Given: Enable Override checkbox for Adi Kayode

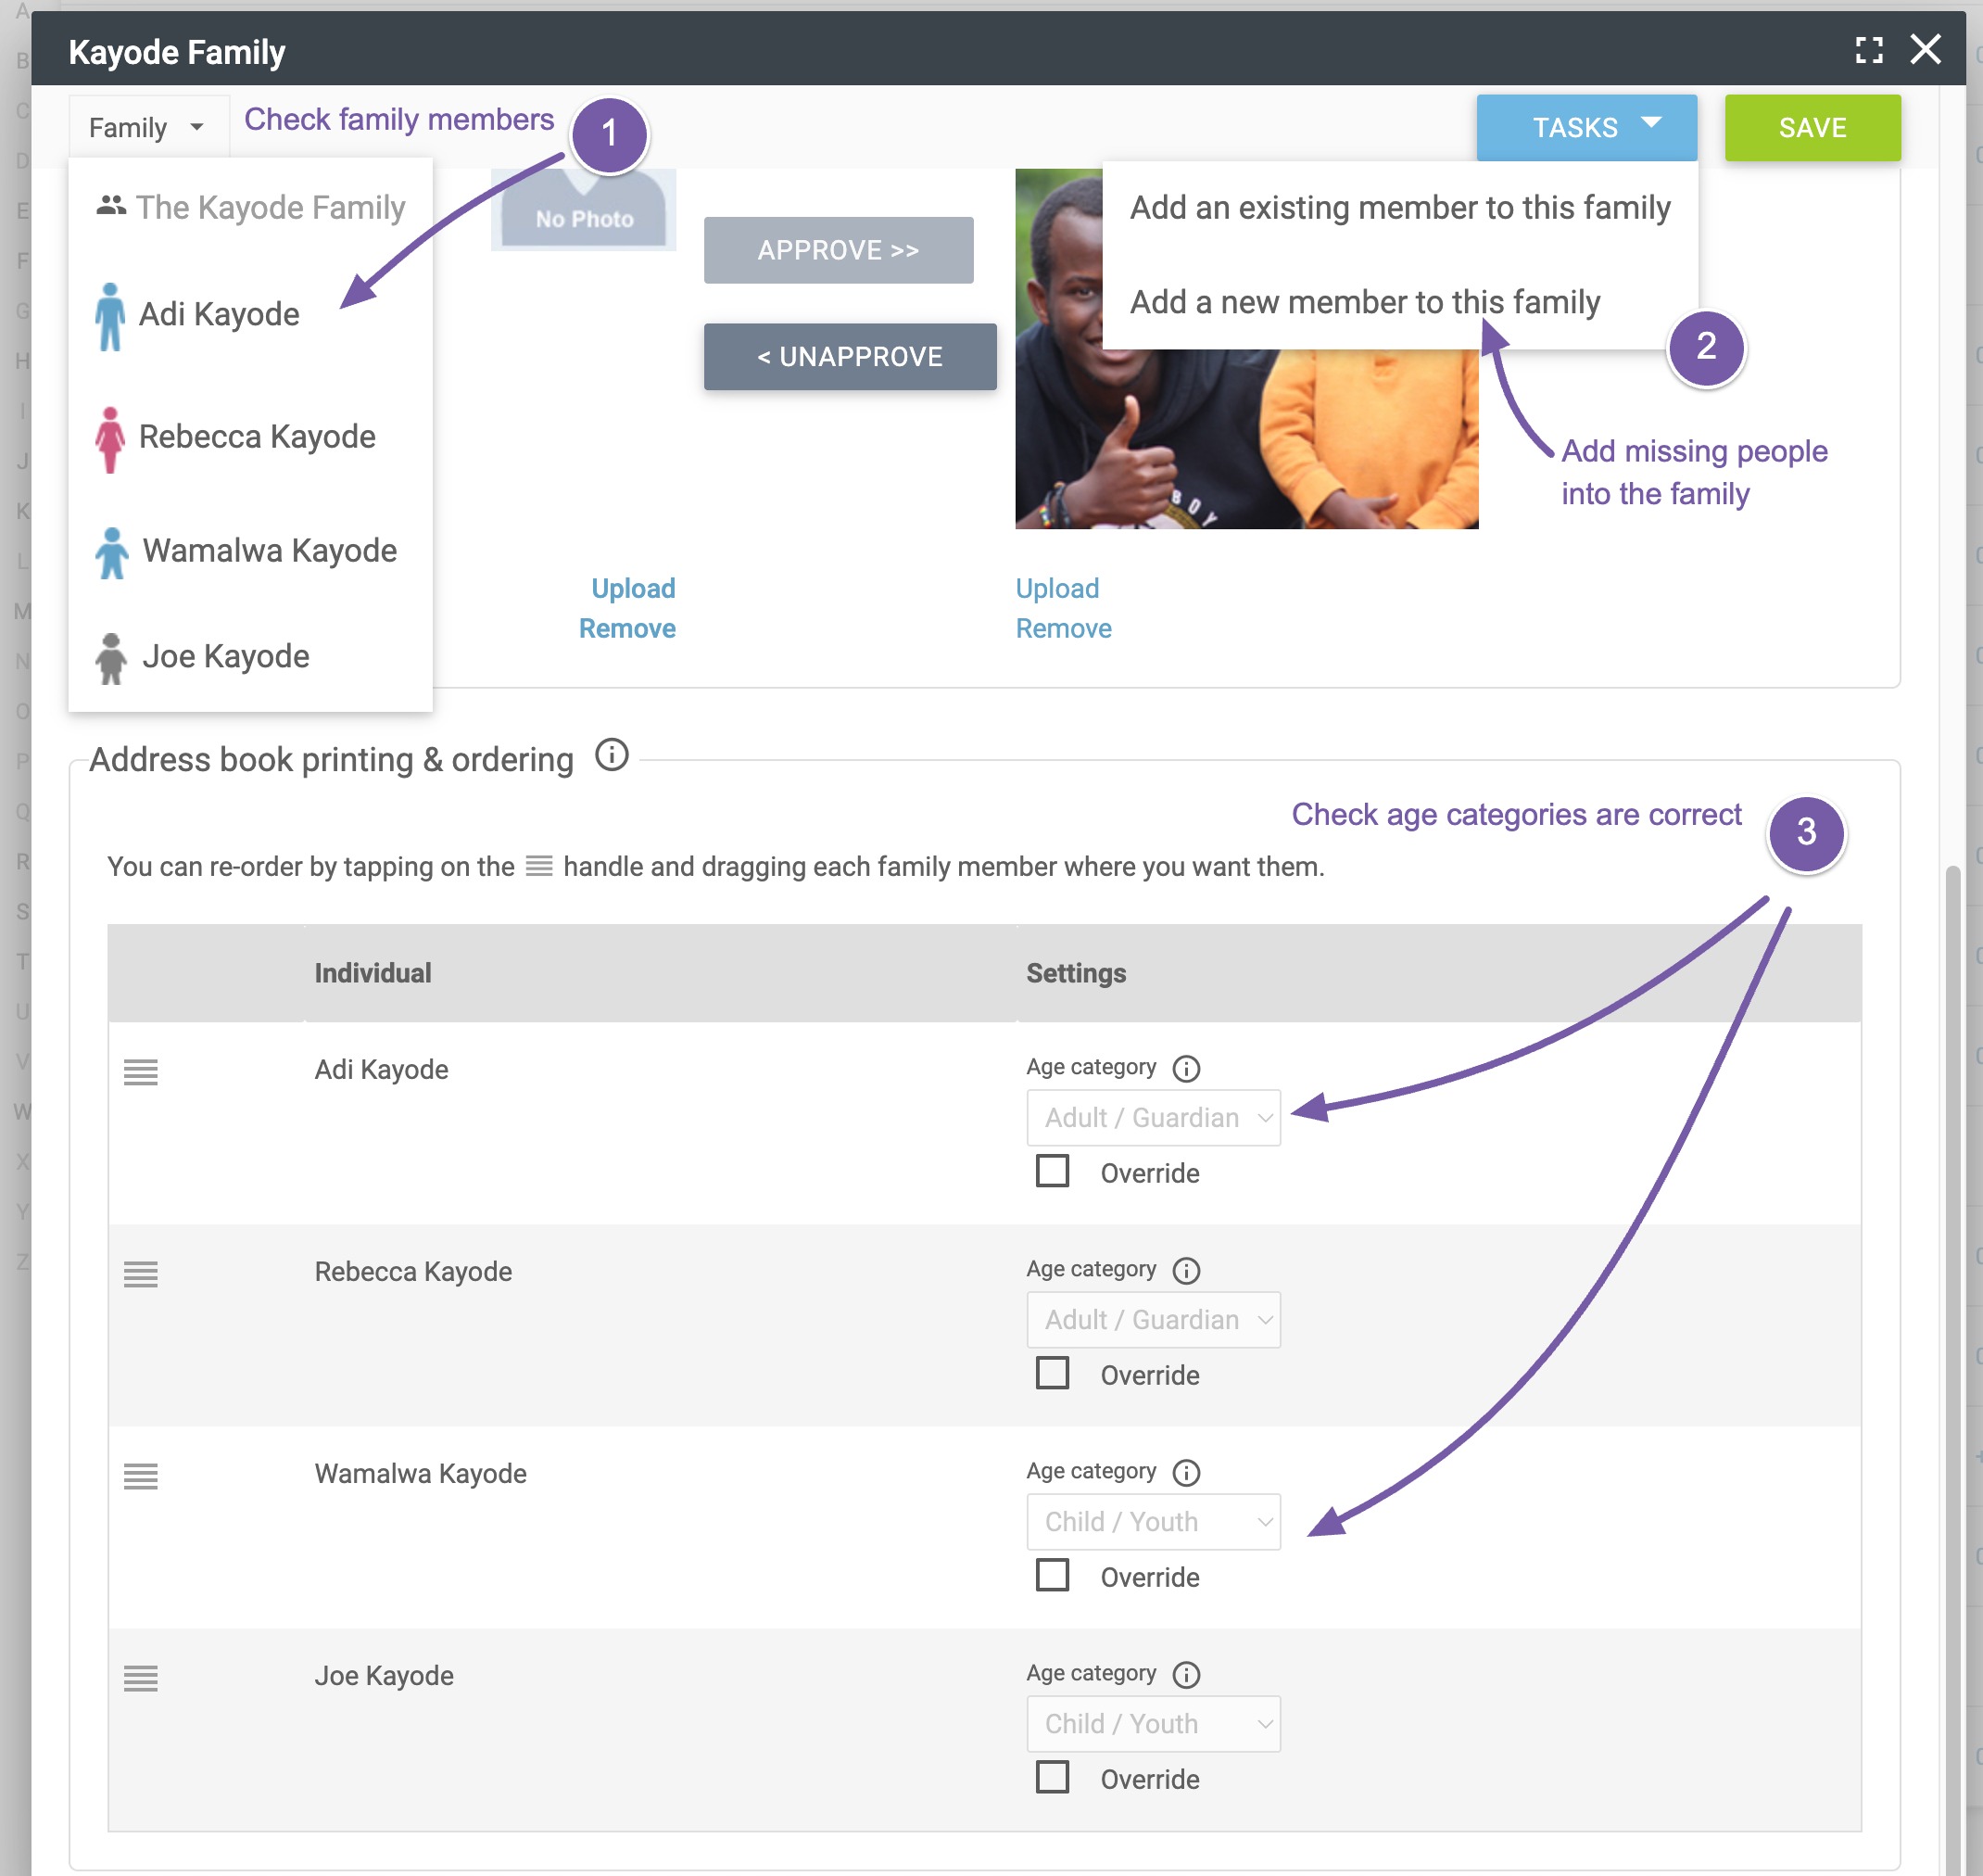Looking at the screenshot, I should pyautogui.click(x=1053, y=1171).
